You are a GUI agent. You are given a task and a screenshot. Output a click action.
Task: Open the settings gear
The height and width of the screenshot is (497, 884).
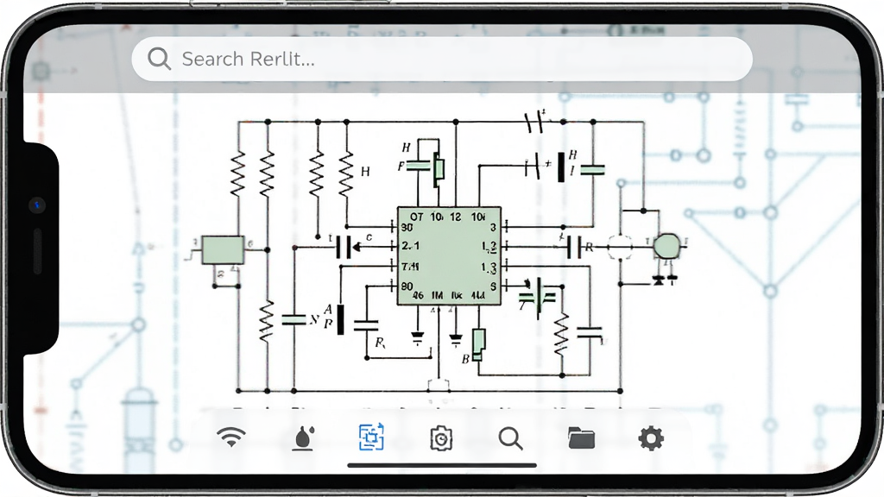(651, 437)
